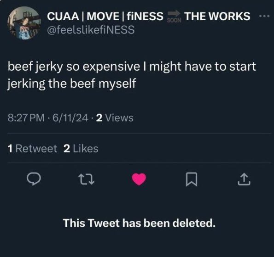This screenshot has height=257, width=274.
Task: Click the beef jerky tweet text
Action: (x=132, y=75)
